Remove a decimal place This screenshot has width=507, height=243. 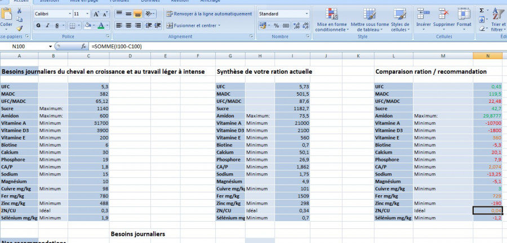tap(305, 25)
